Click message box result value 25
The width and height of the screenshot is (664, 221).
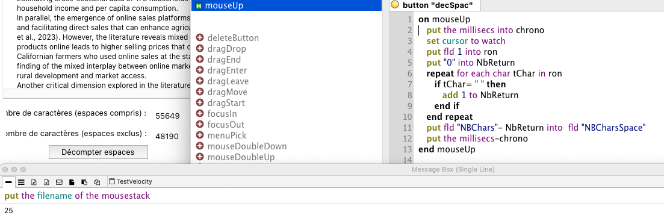click(x=8, y=210)
